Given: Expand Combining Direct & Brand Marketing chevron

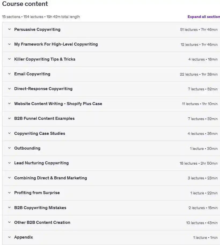Looking at the screenshot, I should coord(9,178).
